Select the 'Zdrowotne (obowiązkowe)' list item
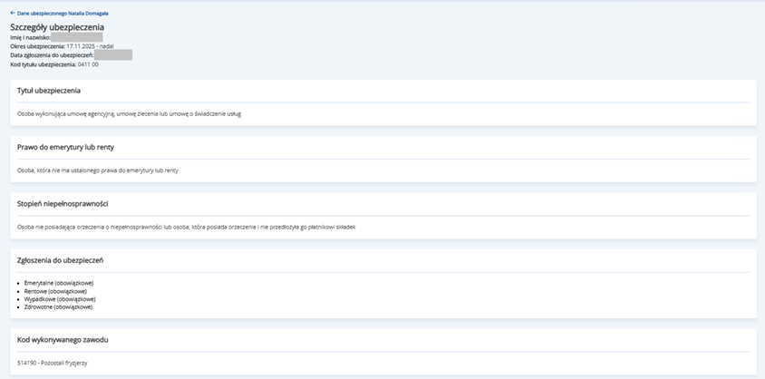Viewport: 765px width, 379px height. (x=58, y=307)
